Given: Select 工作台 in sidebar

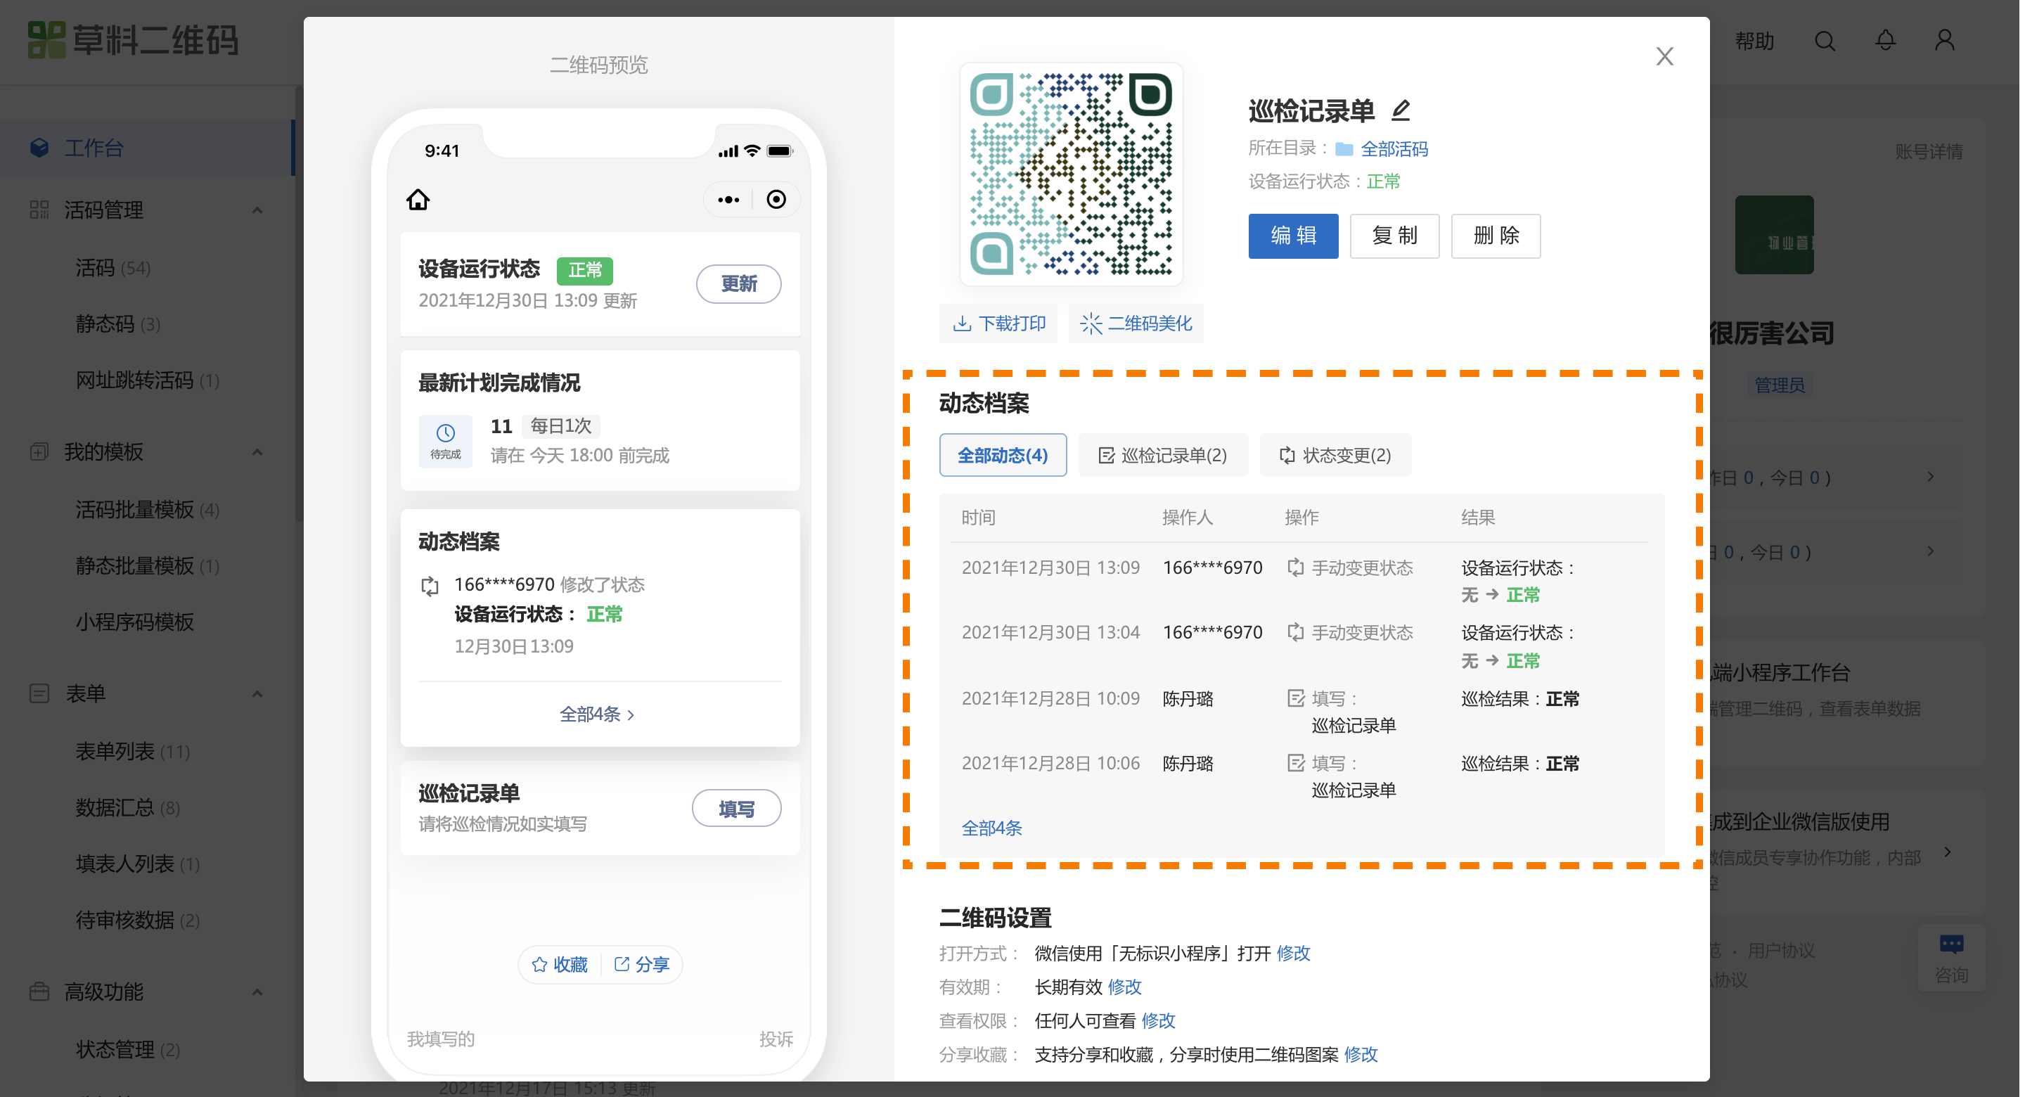Looking at the screenshot, I should click(x=148, y=148).
